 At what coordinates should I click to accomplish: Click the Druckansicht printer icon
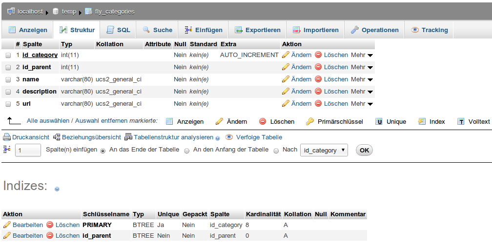7,137
